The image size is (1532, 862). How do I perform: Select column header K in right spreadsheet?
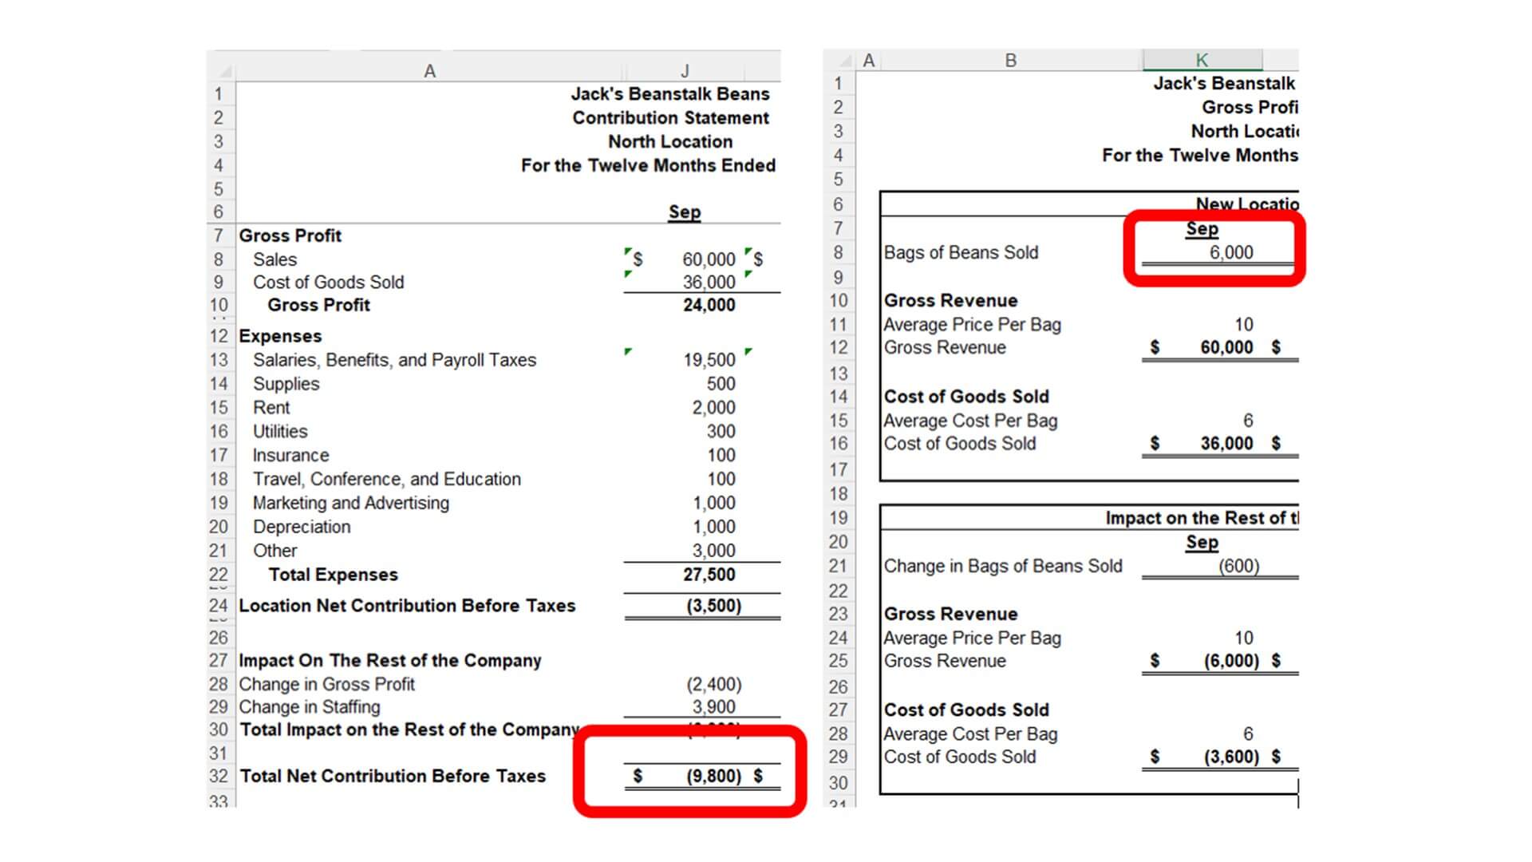[x=1202, y=58]
